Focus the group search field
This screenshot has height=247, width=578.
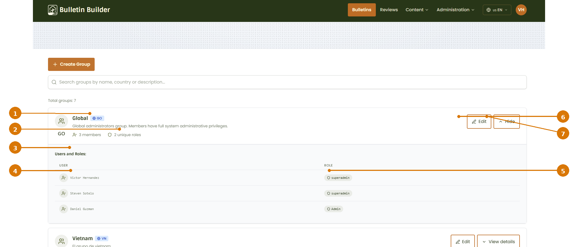pos(287,82)
